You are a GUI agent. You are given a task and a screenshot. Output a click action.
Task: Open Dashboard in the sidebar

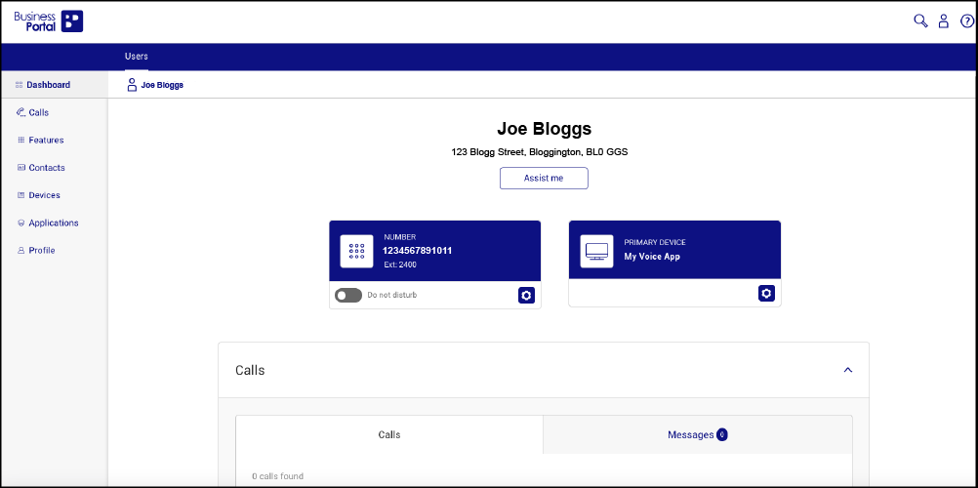(x=55, y=85)
